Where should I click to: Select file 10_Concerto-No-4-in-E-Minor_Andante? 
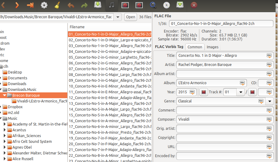[x=110, y=86]
